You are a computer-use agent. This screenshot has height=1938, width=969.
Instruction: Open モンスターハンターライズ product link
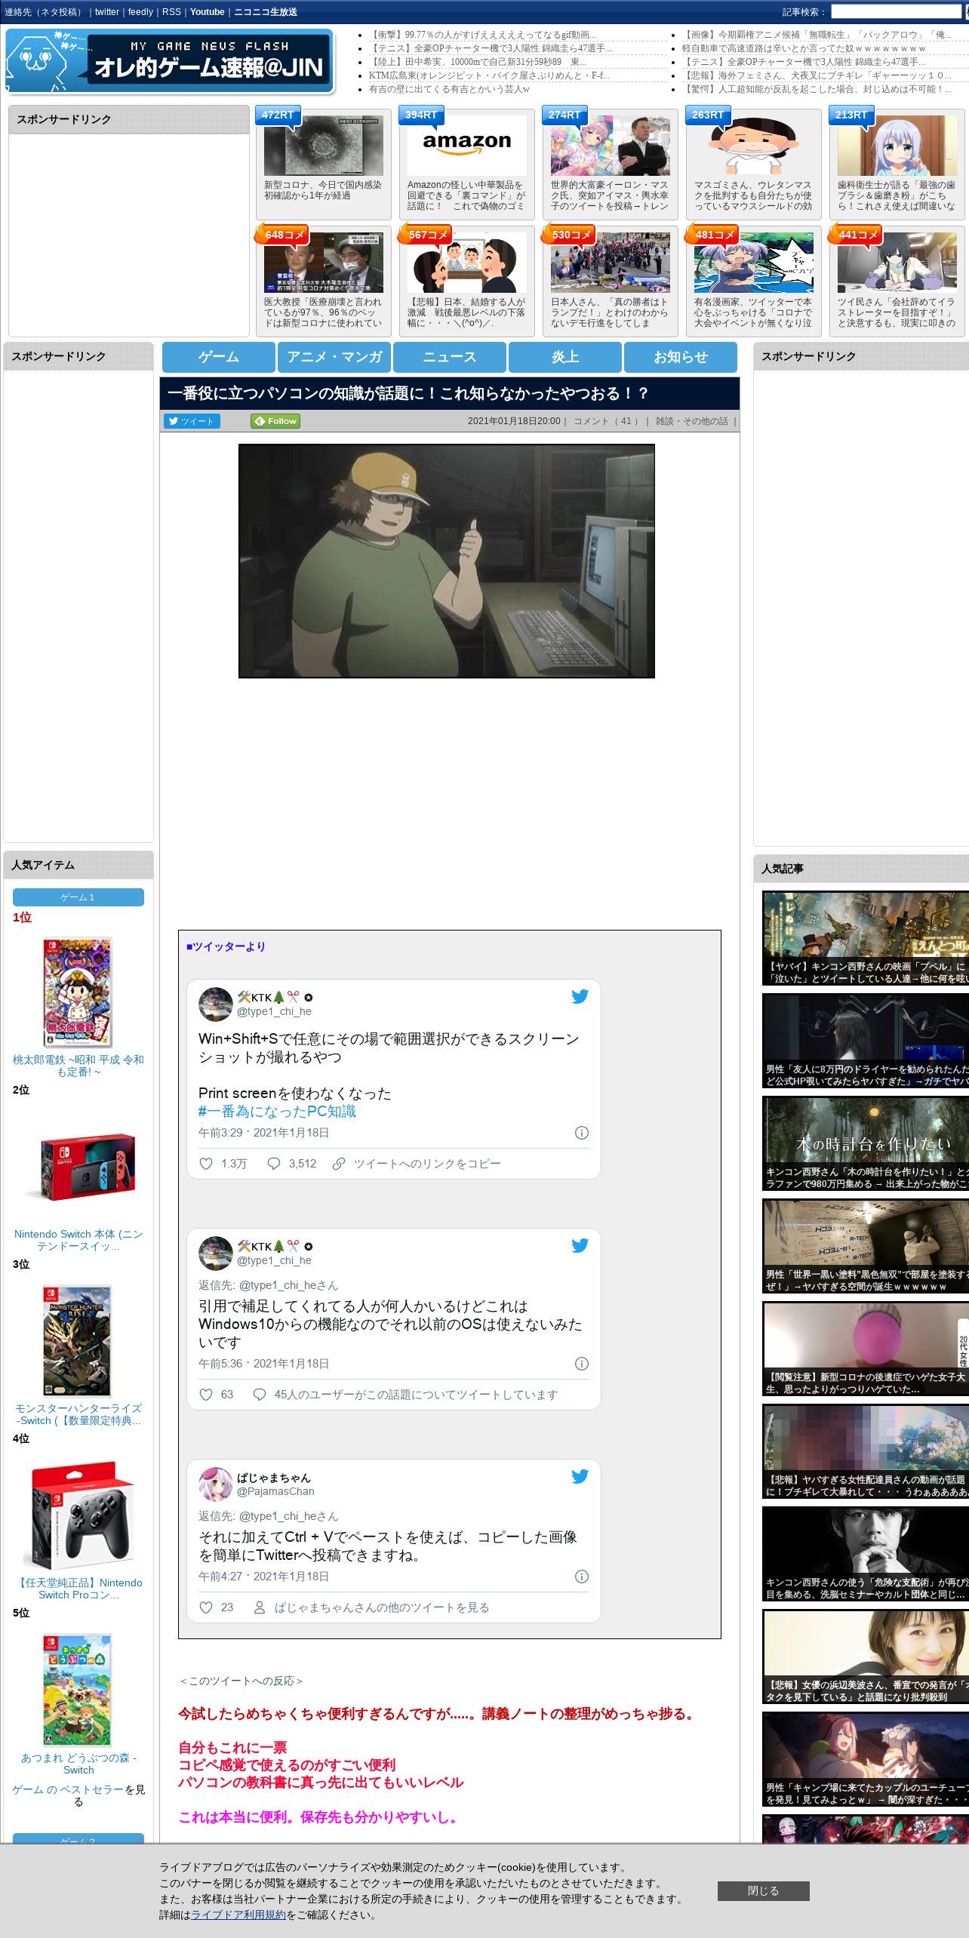(x=78, y=1414)
